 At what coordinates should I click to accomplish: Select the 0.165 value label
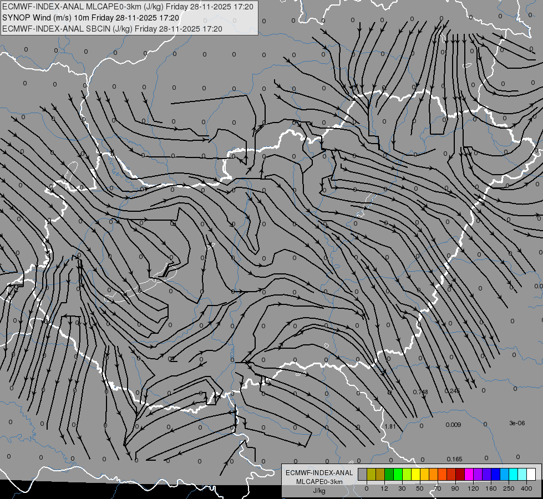pos(454,459)
